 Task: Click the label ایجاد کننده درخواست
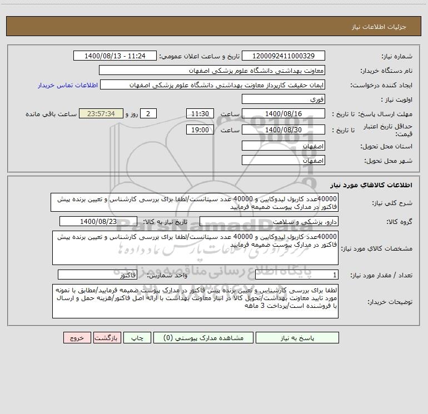(381, 85)
